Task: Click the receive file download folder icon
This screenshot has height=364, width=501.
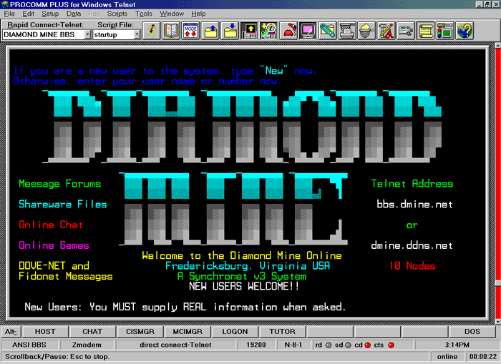Action: (230, 30)
